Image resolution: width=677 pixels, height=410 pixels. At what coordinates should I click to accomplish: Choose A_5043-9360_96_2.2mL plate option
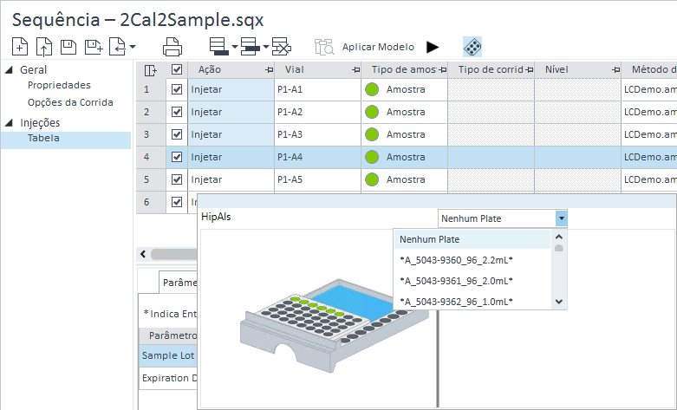click(456, 260)
